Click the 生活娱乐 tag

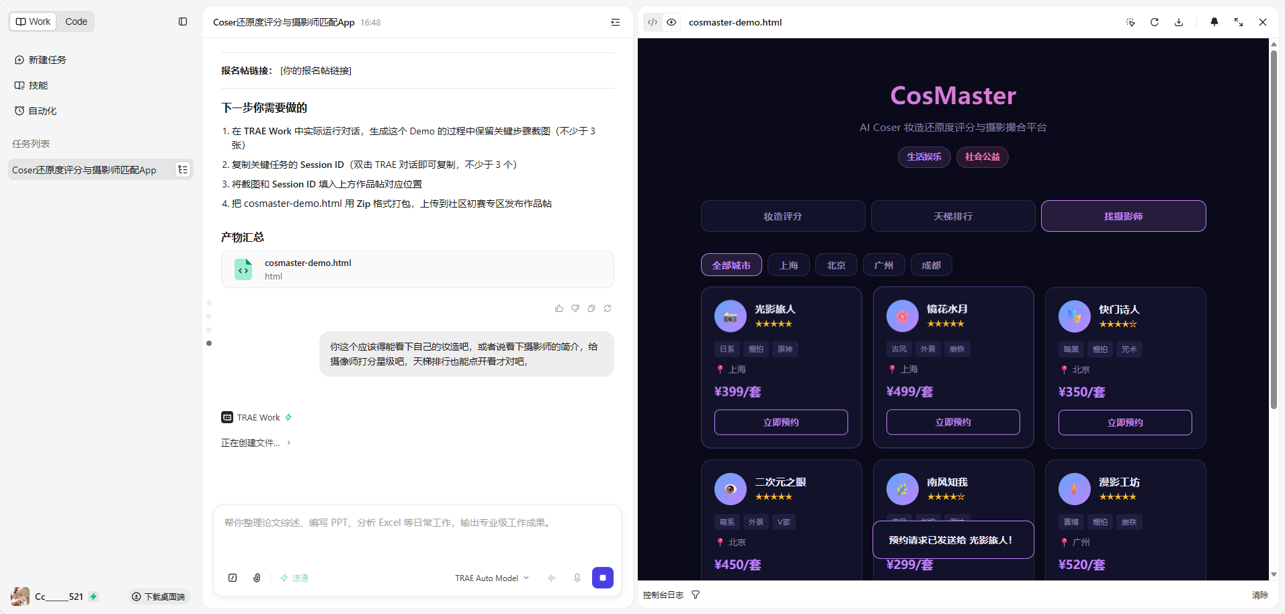pyautogui.click(x=924, y=157)
